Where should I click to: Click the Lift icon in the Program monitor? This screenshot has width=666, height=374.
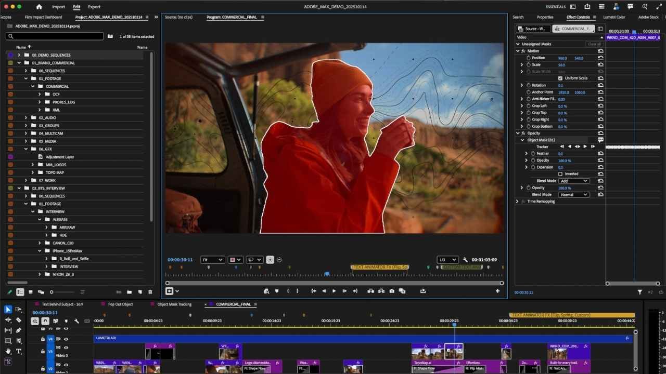370,291
